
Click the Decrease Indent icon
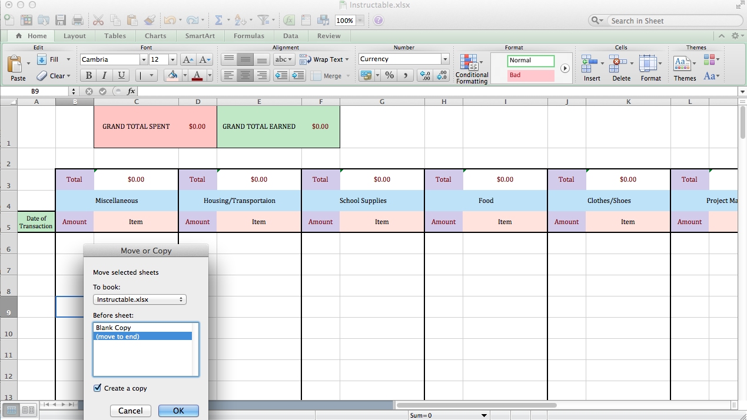[281, 75]
